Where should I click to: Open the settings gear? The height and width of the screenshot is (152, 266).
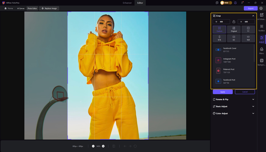coord(261,8)
